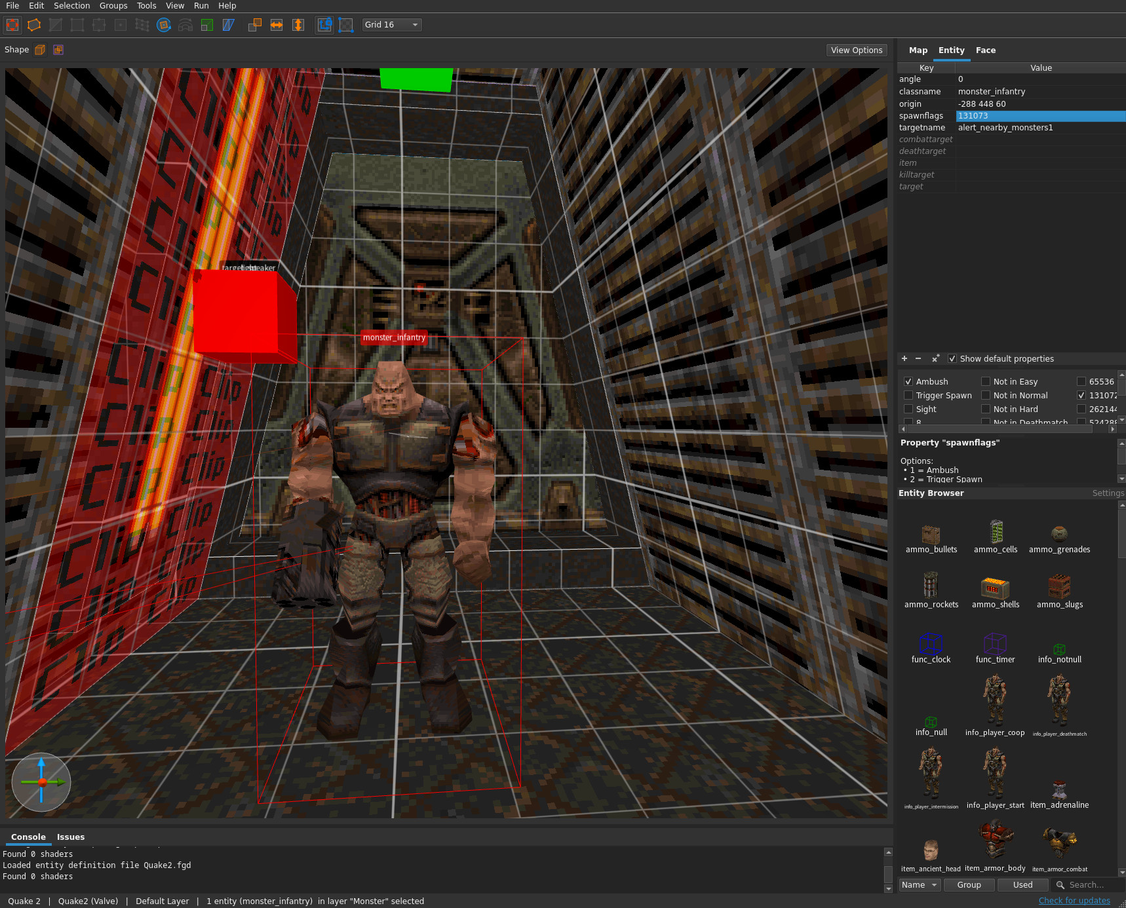
Task: Activate the blue Shear tool
Action: point(229,25)
